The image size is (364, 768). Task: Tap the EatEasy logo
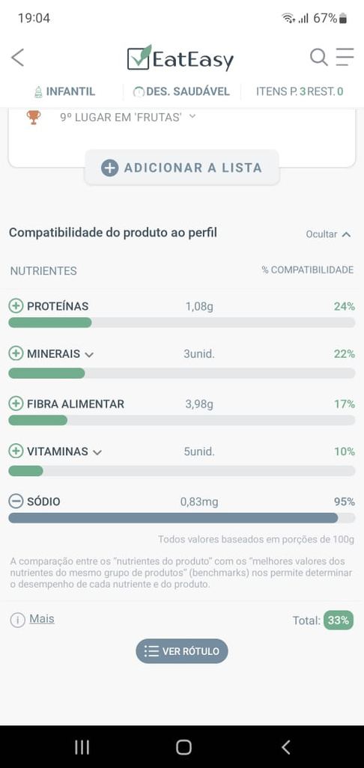(181, 58)
